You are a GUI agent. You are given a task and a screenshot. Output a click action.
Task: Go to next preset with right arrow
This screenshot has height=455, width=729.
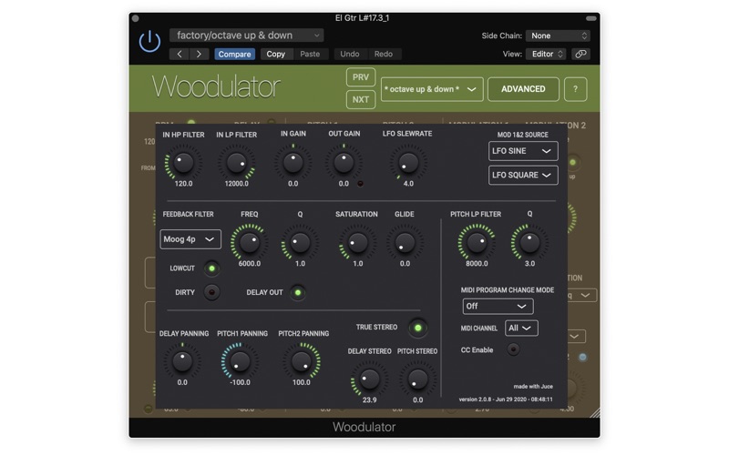point(199,54)
